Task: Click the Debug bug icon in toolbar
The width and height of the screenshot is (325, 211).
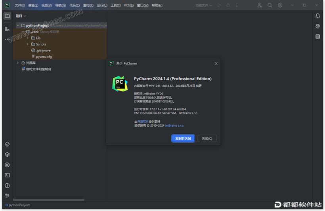Action: [x=228, y=5]
